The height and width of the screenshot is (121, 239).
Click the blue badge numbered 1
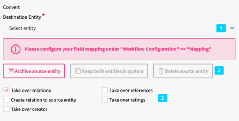click(x=221, y=28)
